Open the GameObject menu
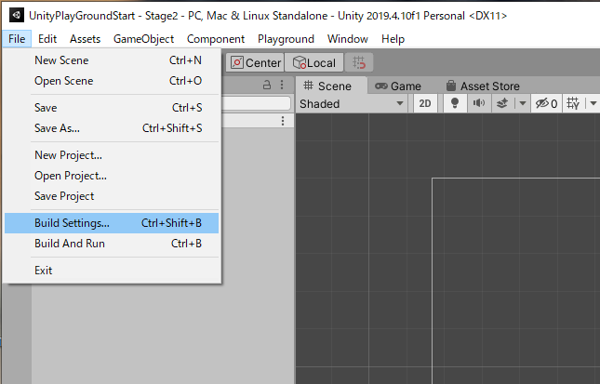This screenshot has height=384, width=600. click(x=143, y=39)
